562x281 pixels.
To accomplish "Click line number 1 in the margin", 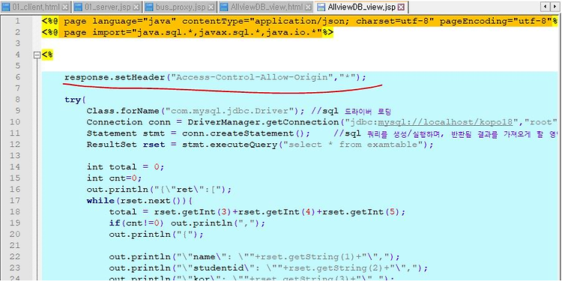I will (18, 21).
